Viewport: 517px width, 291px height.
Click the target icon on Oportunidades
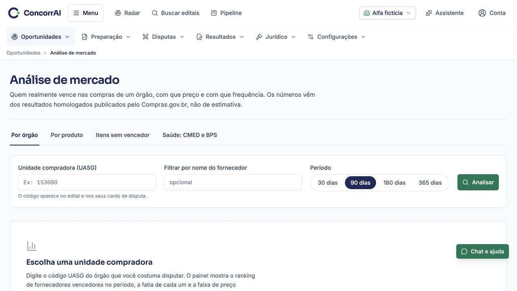pos(15,37)
